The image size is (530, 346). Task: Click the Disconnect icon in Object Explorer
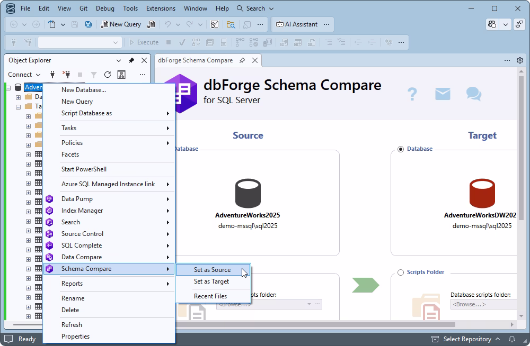[x=66, y=75]
